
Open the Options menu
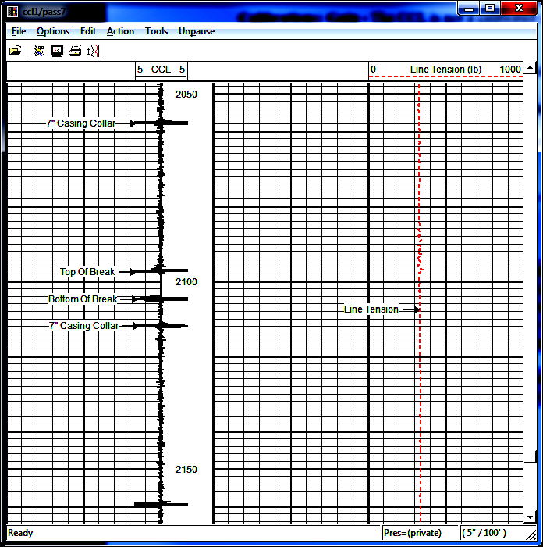coord(53,31)
